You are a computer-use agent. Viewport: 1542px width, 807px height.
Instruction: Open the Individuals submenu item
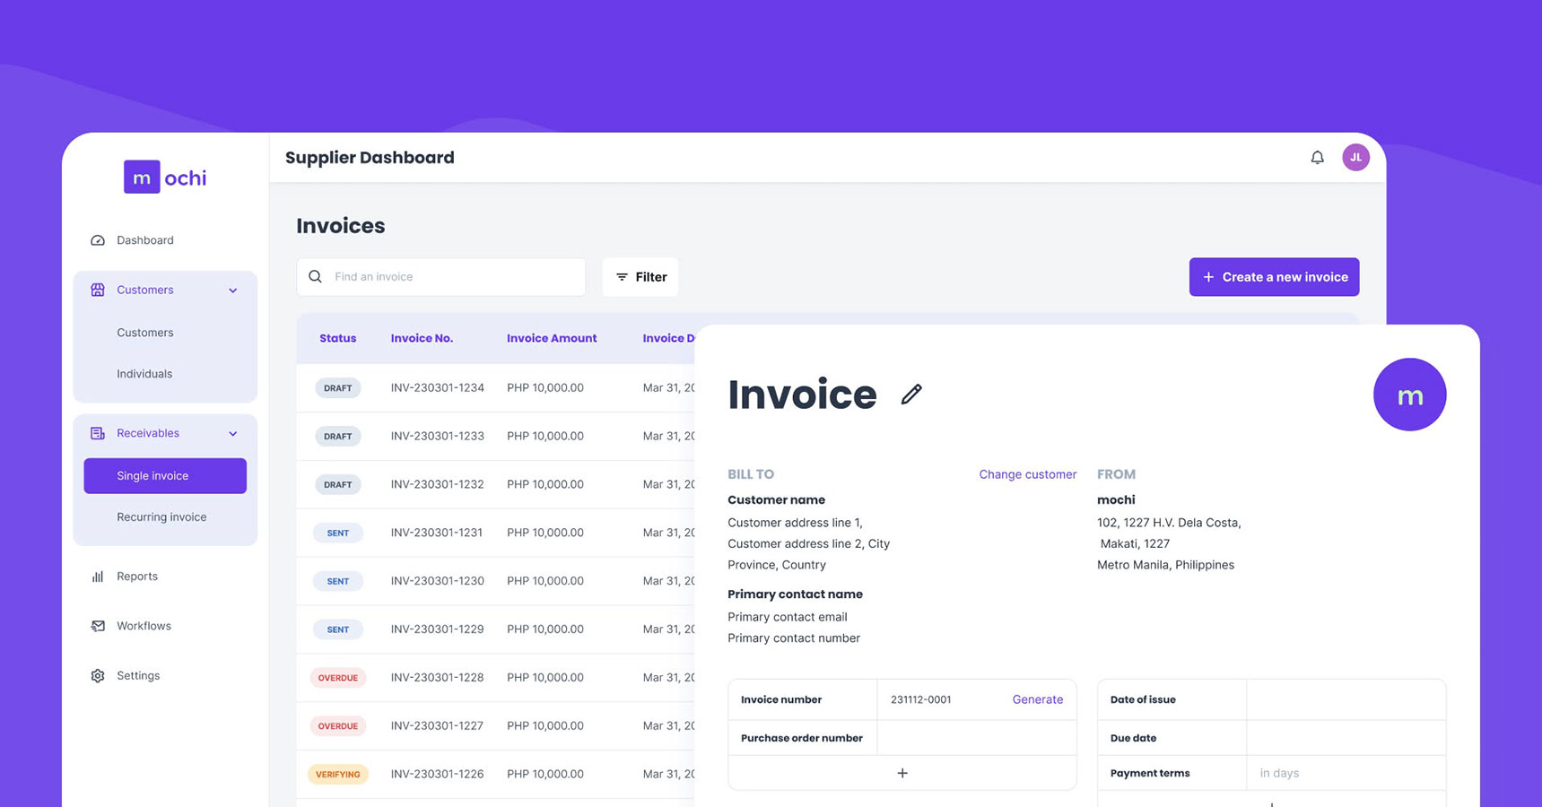click(x=144, y=374)
